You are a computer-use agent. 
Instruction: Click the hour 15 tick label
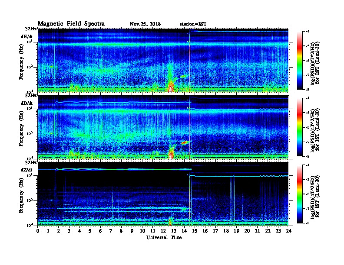click(195, 231)
